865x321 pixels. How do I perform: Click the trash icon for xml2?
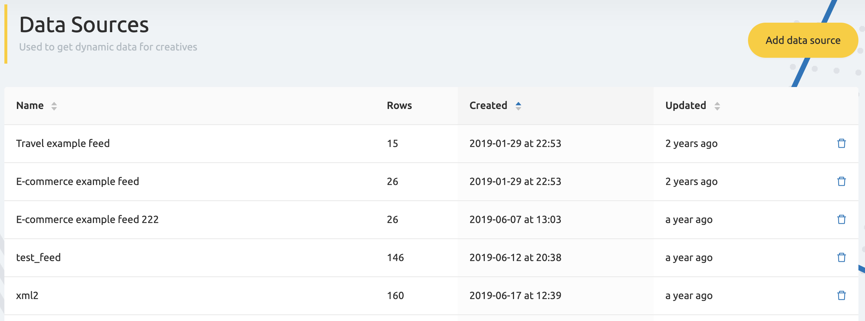tap(841, 295)
